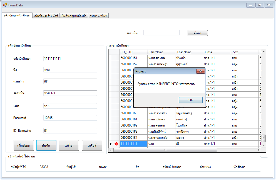
Task: Click the Last Name column header
Action: tap(189, 52)
